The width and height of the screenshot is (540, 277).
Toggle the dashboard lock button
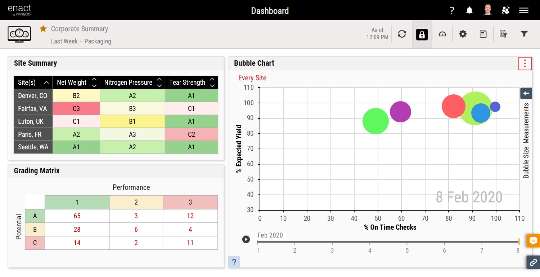click(x=422, y=34)
